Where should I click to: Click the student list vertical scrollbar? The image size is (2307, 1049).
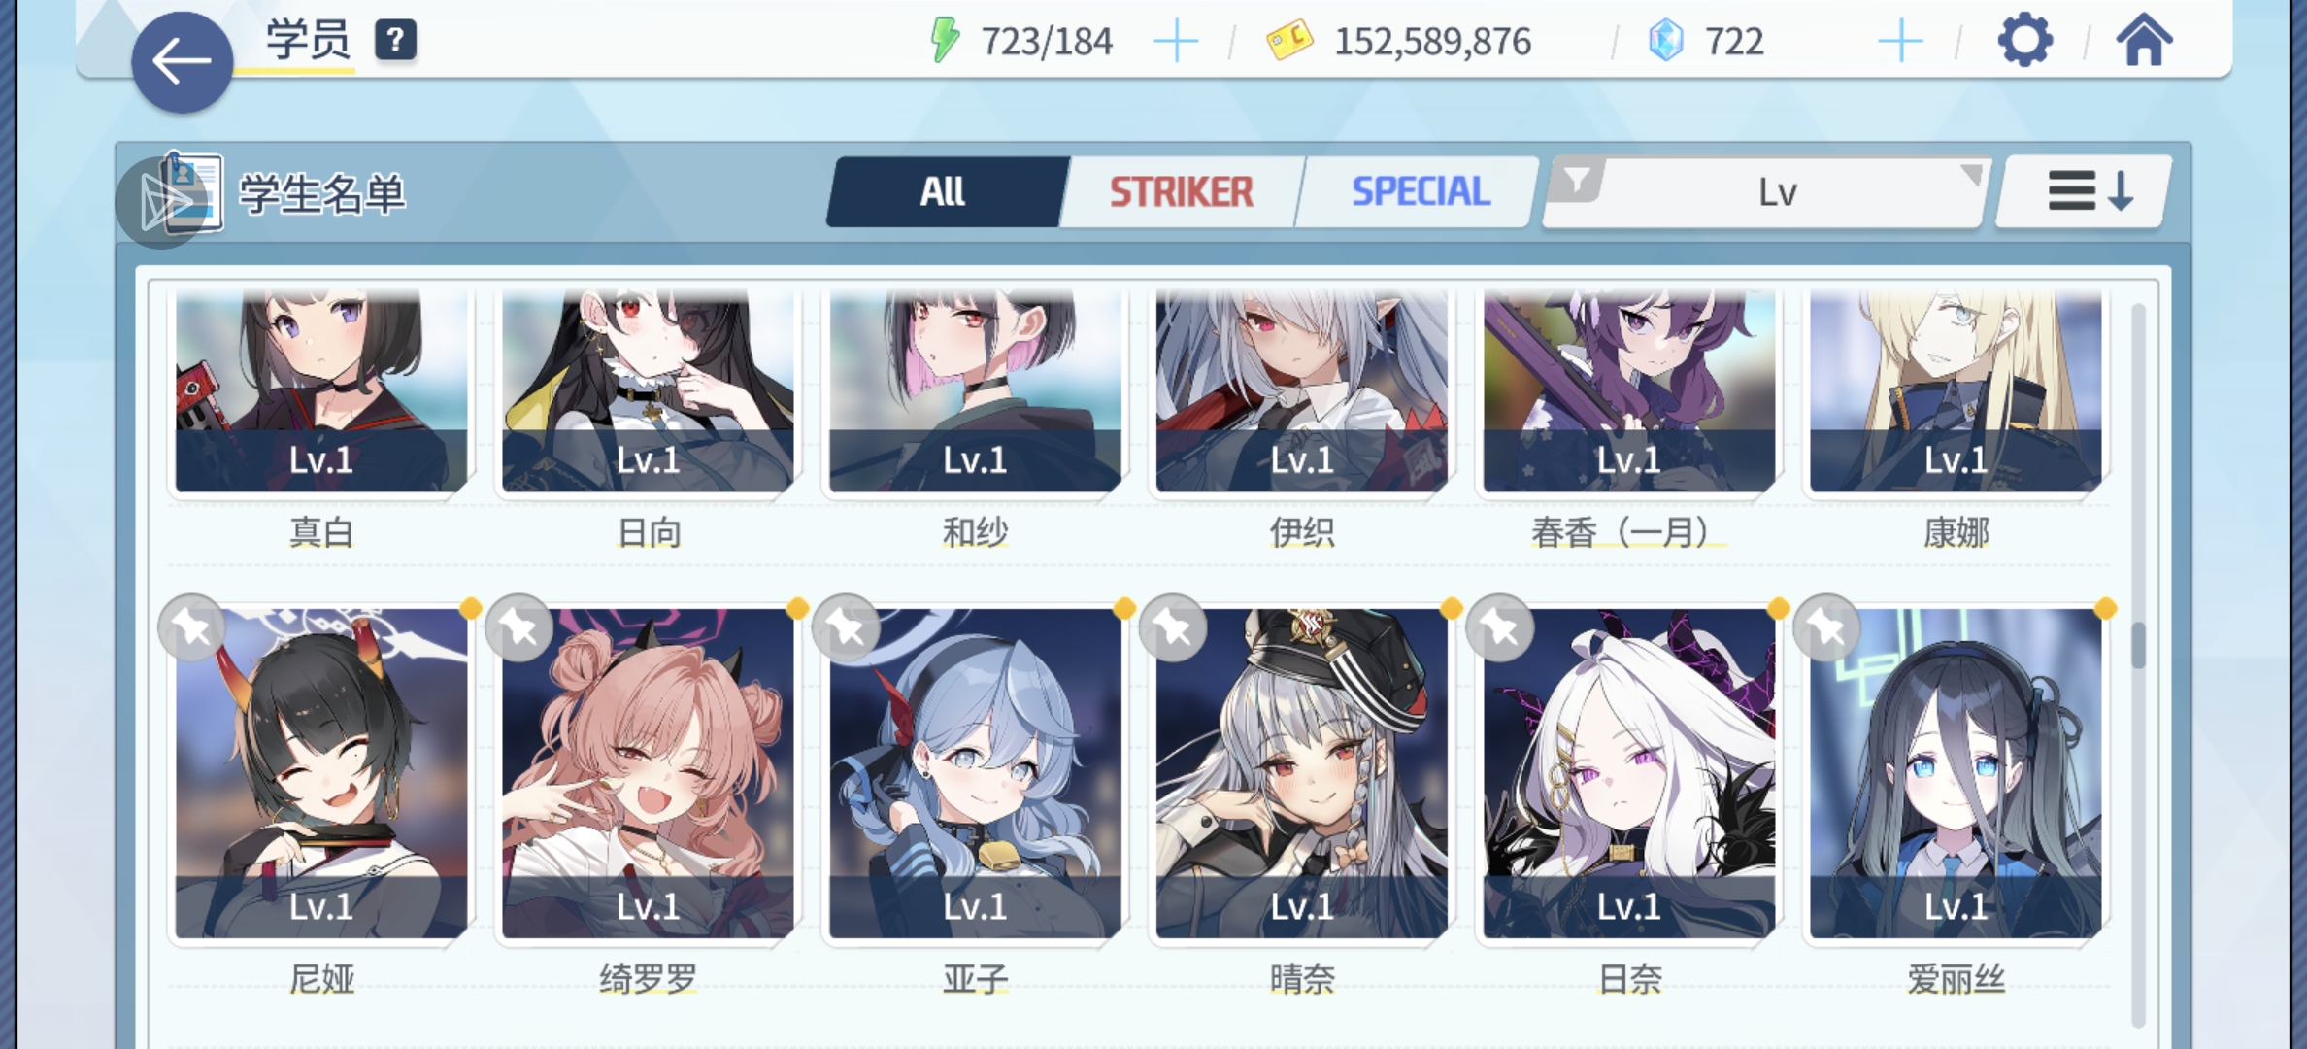[2138, 665]
